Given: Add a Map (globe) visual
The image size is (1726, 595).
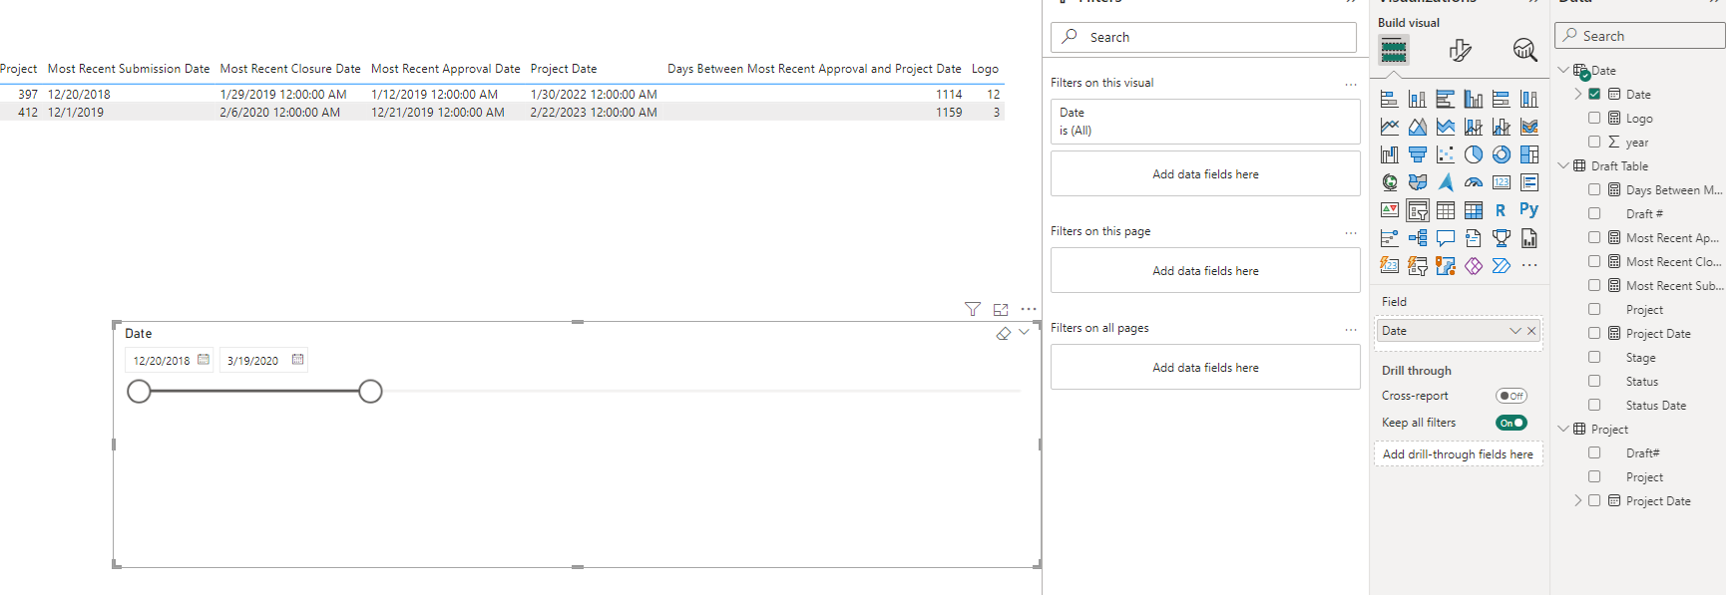Looking at the screenshot, I should coord(1390,182).
